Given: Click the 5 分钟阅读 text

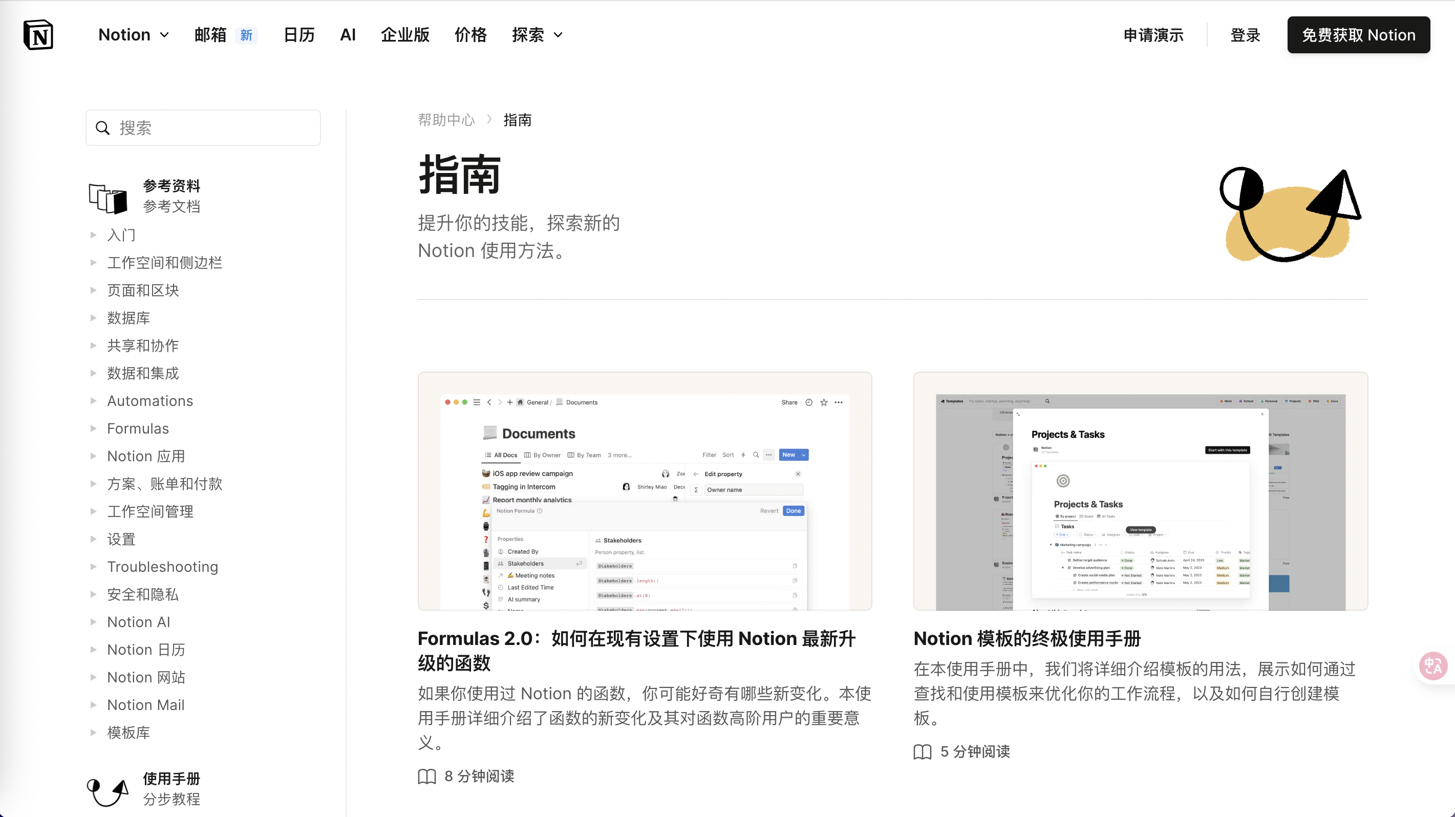Looking at the screenshot, I should [975, 752].
